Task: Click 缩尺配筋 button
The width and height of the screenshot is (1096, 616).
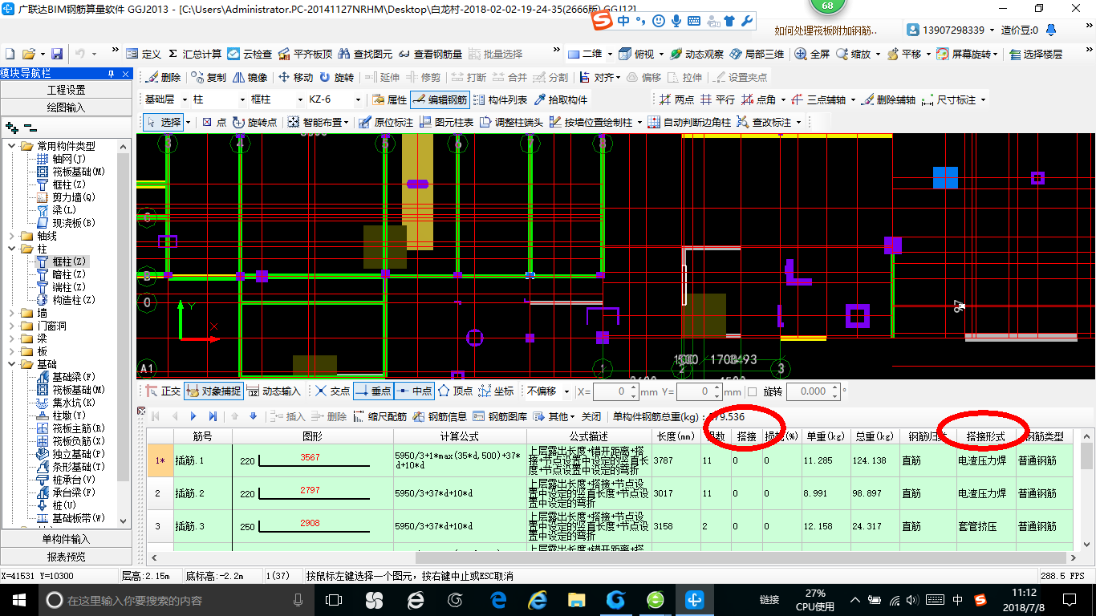Action: click(380, 416)
